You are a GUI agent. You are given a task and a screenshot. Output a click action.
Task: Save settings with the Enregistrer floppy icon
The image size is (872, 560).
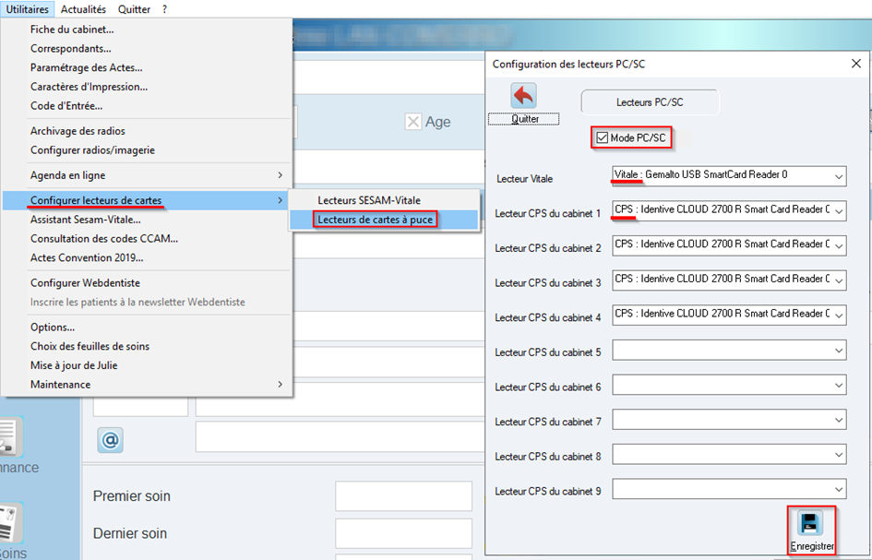coord(810,523)
